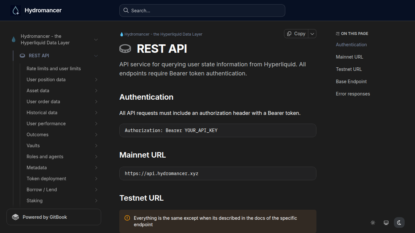Click the Authentication section heading
Screen dimensions: 415x233
click(146, 97)
